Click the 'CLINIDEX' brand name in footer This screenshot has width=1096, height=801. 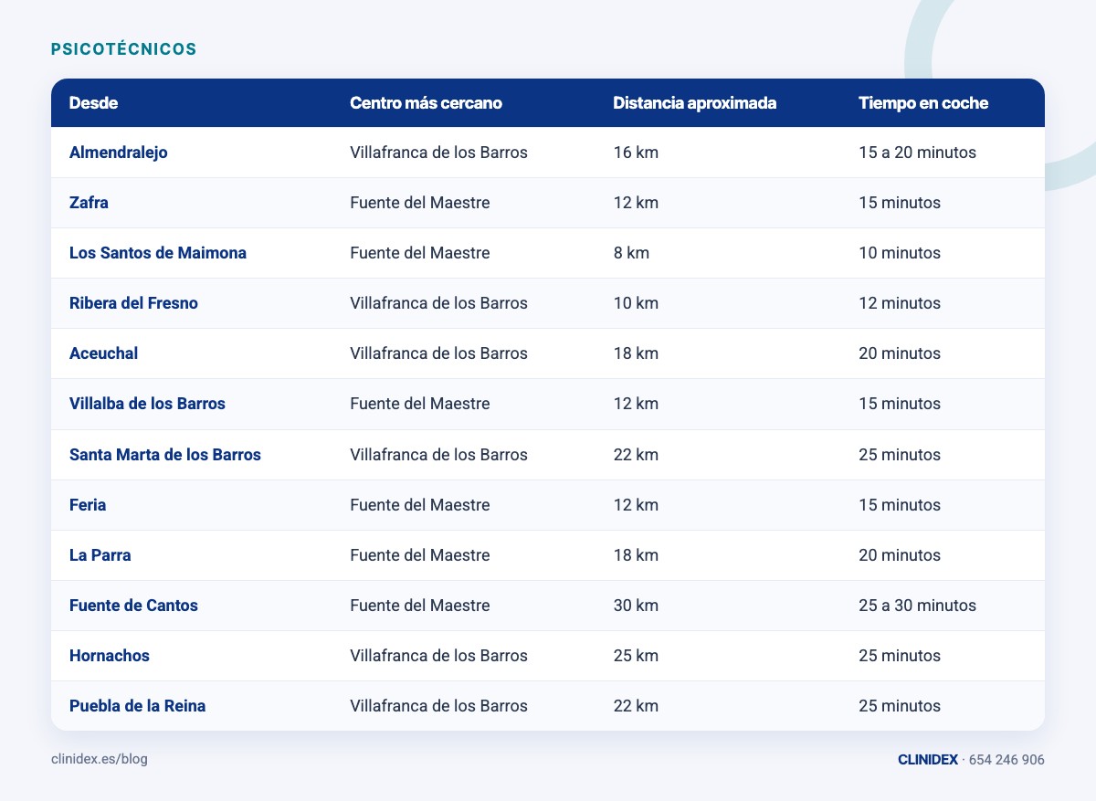click(x=928, y=760)
